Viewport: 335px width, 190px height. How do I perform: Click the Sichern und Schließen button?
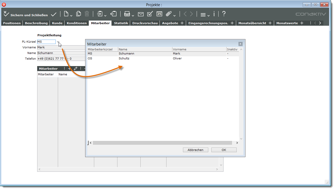click(26, 14)
